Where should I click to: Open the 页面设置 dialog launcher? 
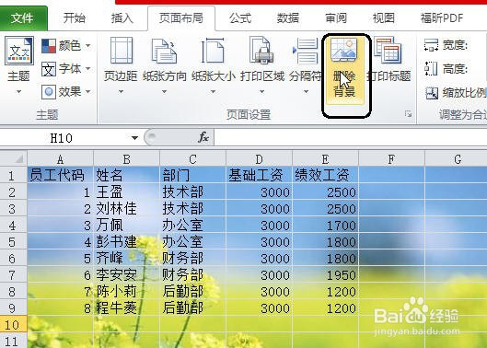coord(408,114)
